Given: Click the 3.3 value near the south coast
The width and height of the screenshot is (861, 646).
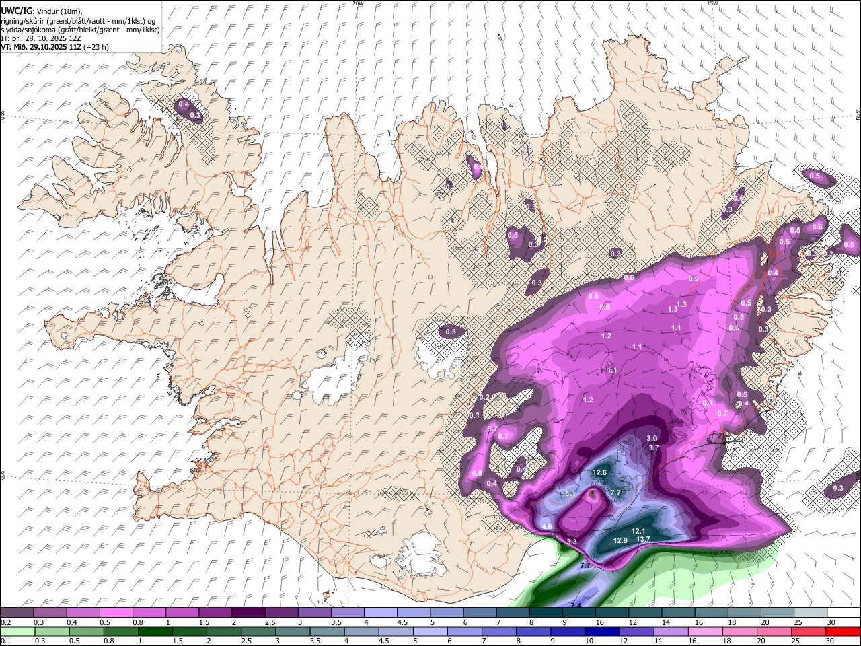Looking at the screenshot, I should pos(572,542).
